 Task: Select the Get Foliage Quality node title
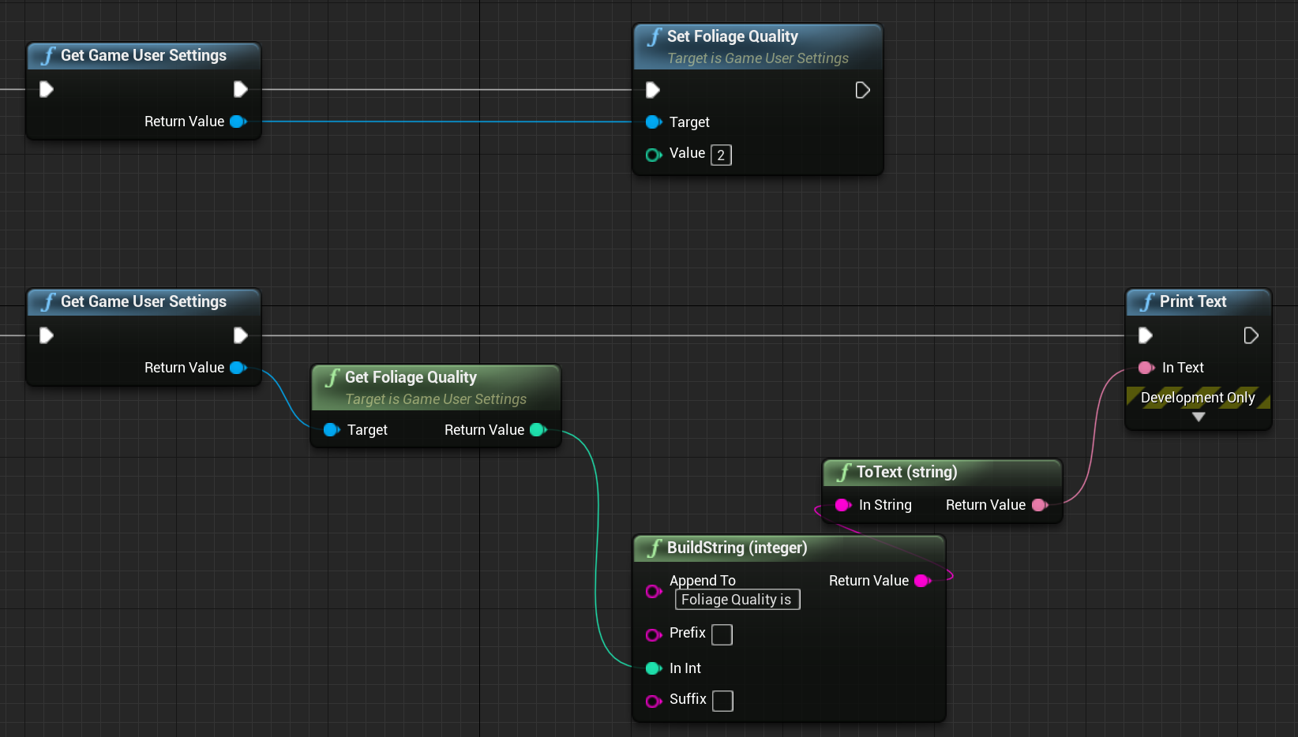[411, 377]
